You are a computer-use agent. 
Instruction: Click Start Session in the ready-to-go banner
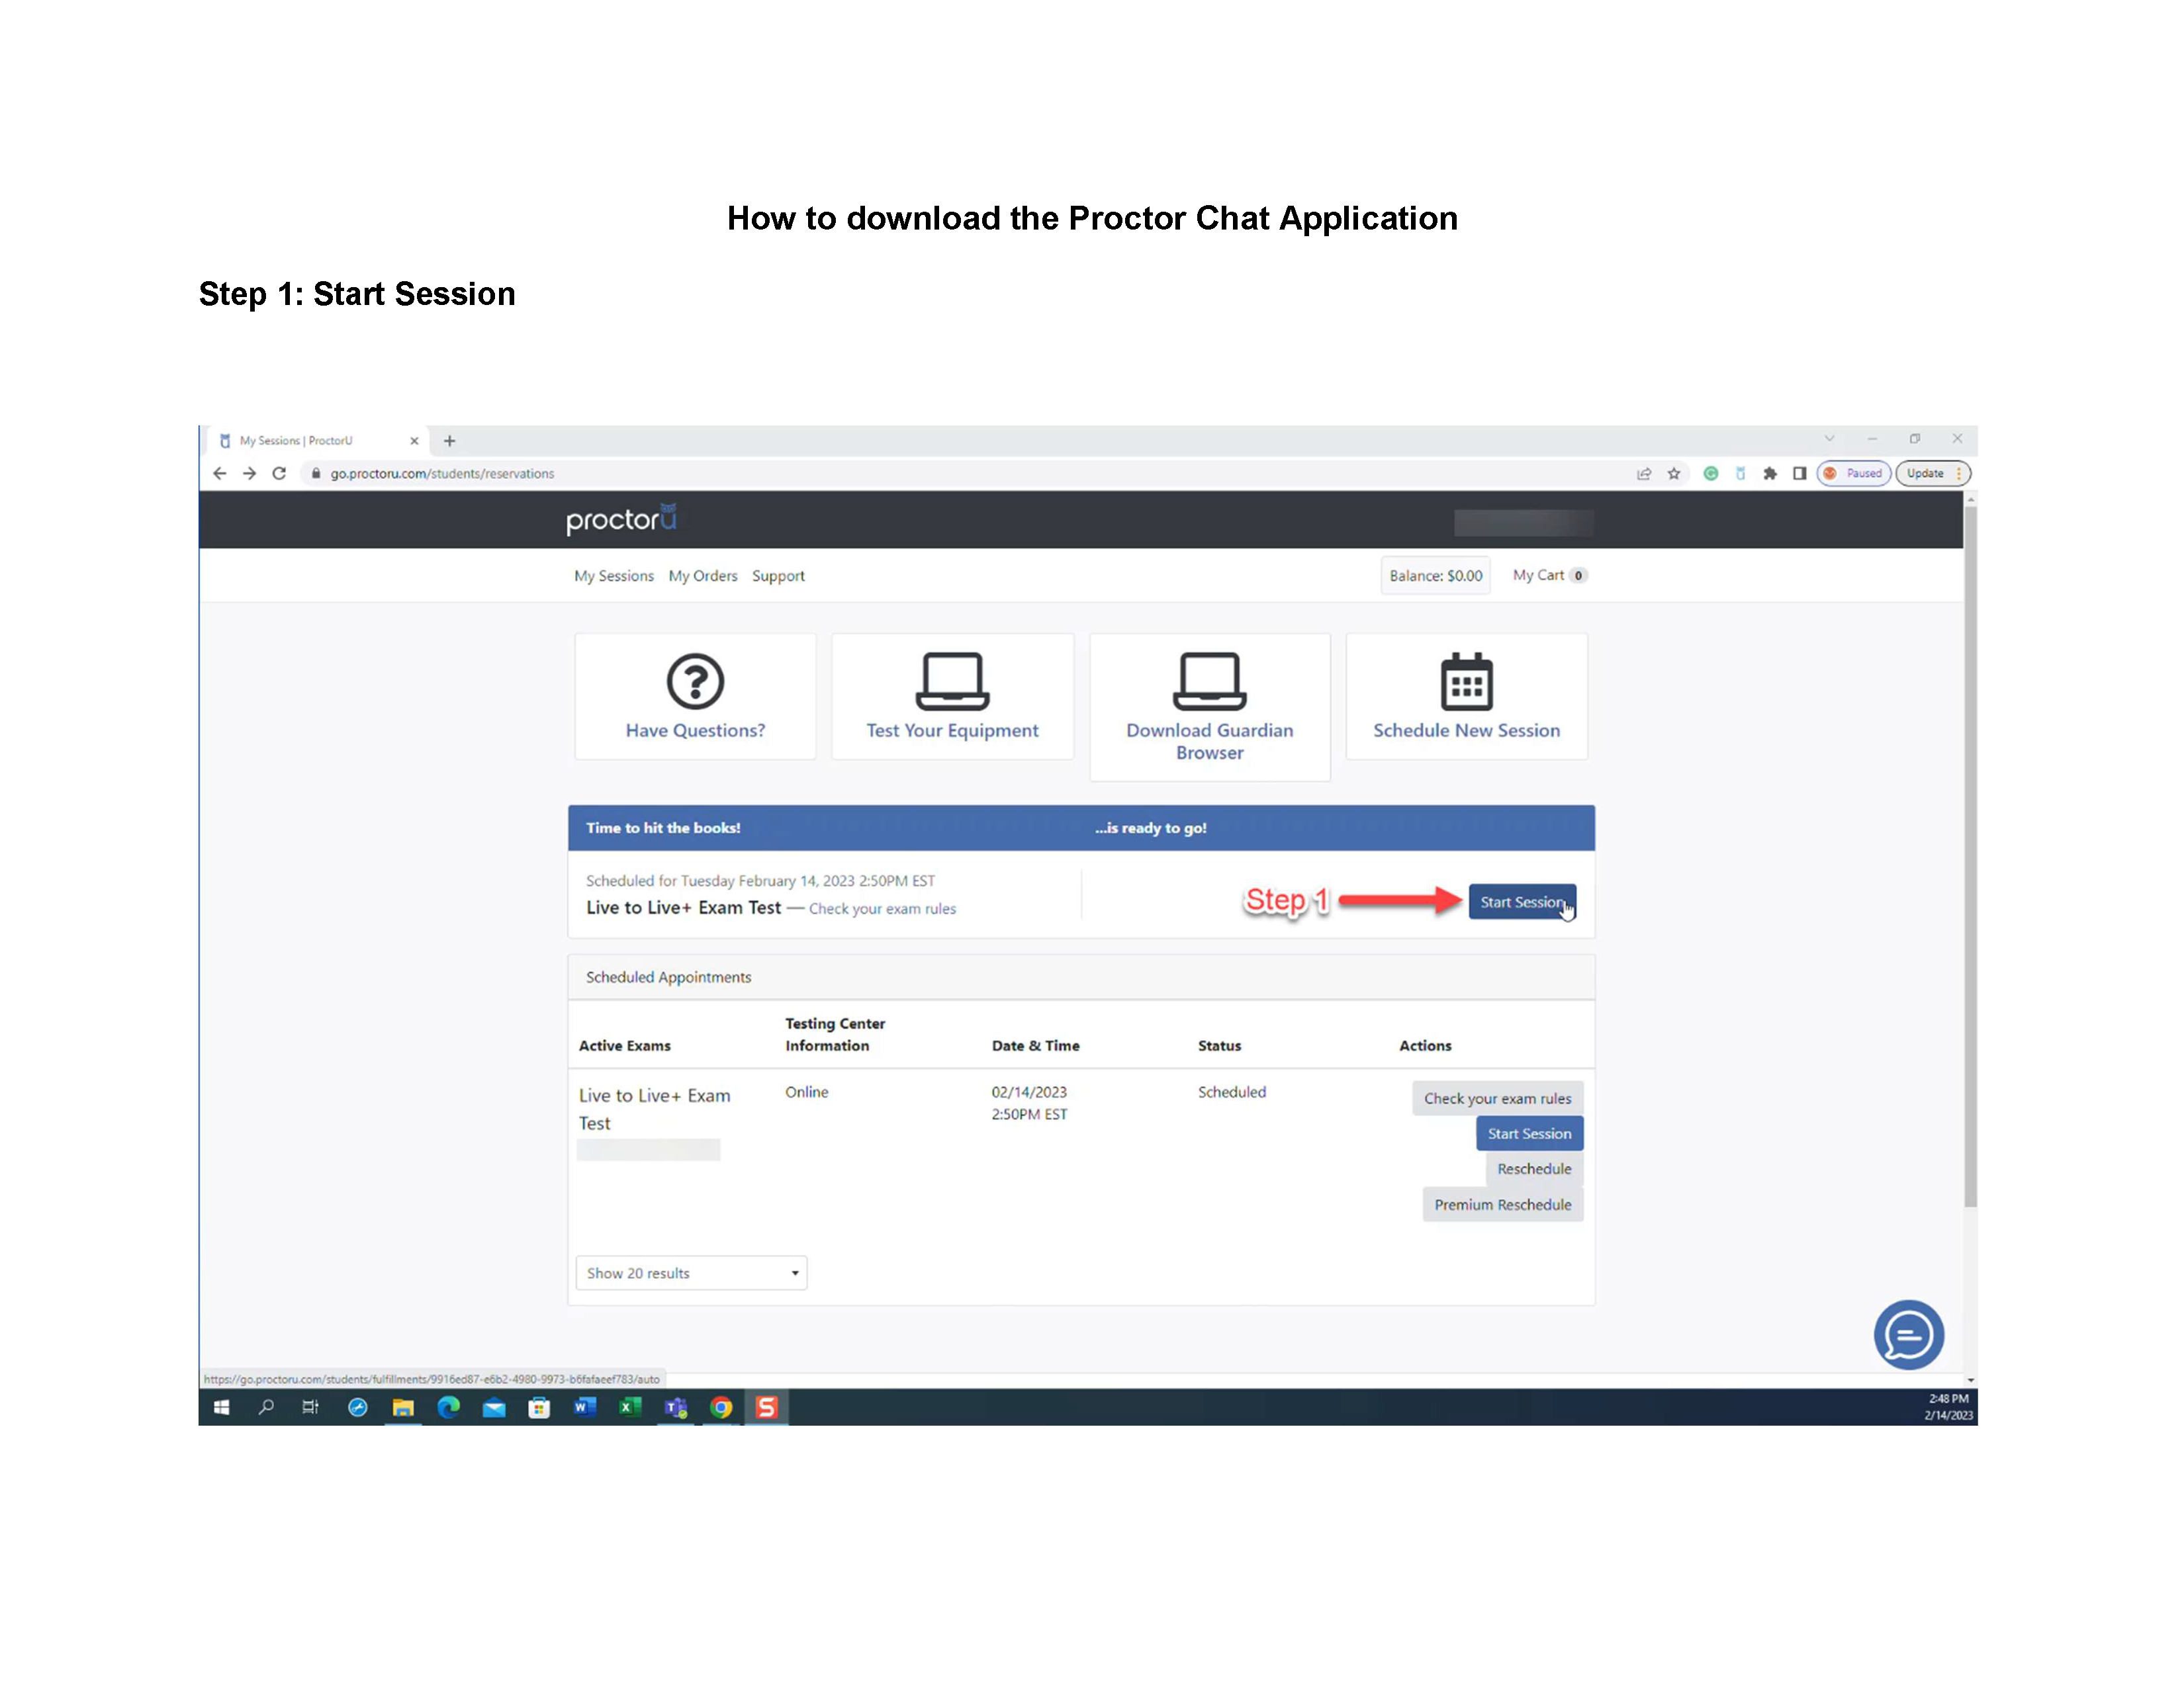tap(1521, 902)
